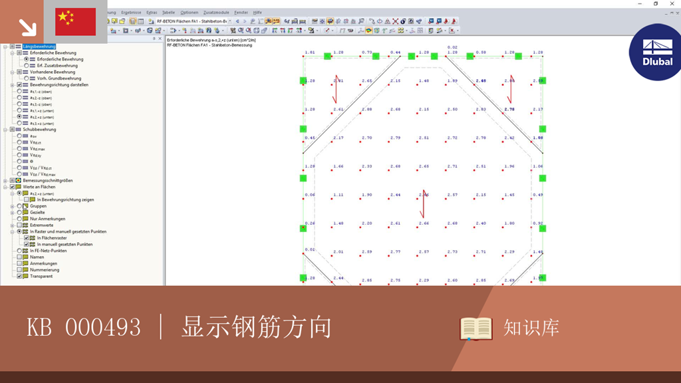Expand the Gezielte tree node
The height and width of the screenshot is (383, 681).
12,212
